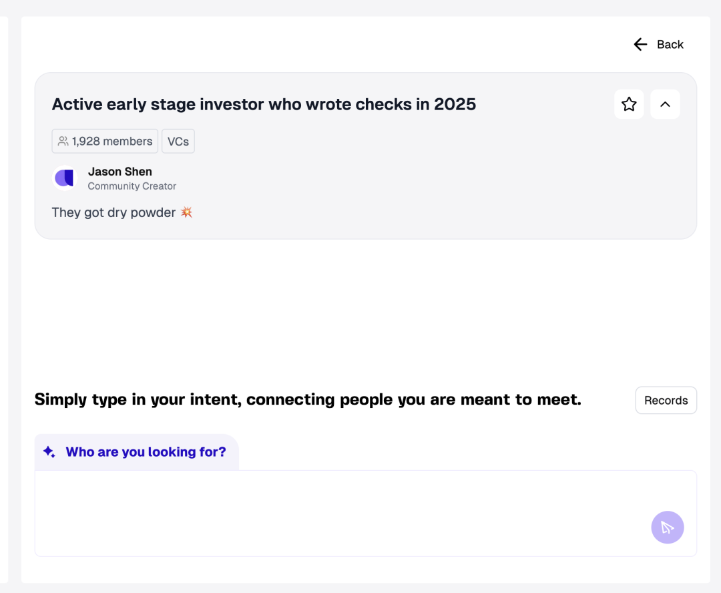Click the Back text link
The height and width of the screenshot is (593, 721).
[670, 45]
